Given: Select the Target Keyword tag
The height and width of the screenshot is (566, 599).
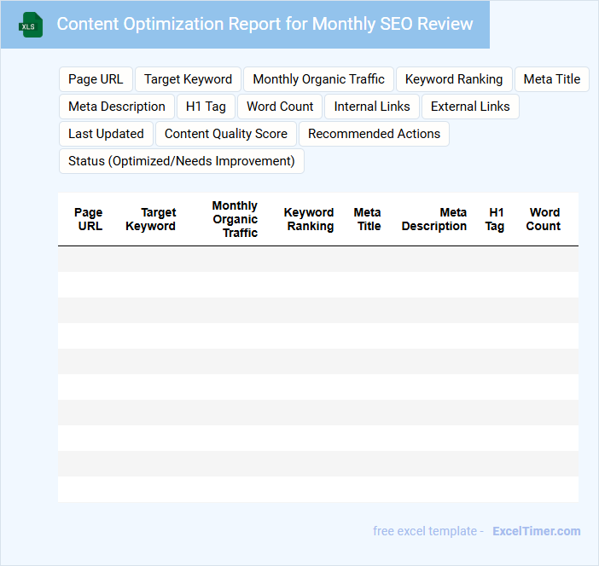Looking at the screenshot, I should pyautogui.click(x=188, y=79).
